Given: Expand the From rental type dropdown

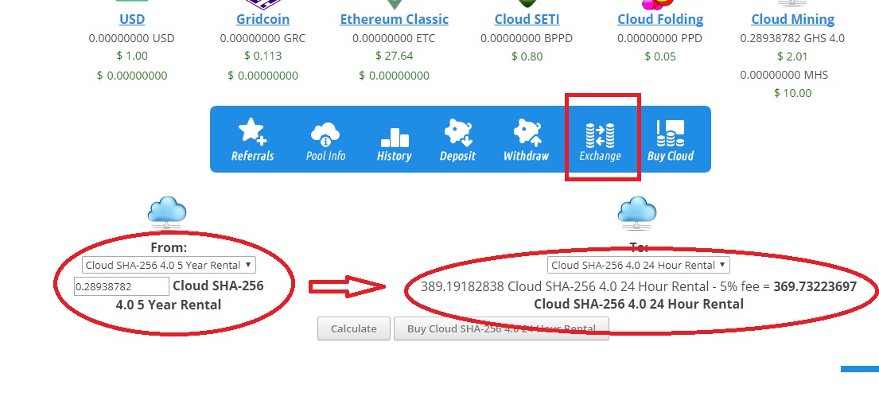Looking at the screenshot, I should 169,265.
